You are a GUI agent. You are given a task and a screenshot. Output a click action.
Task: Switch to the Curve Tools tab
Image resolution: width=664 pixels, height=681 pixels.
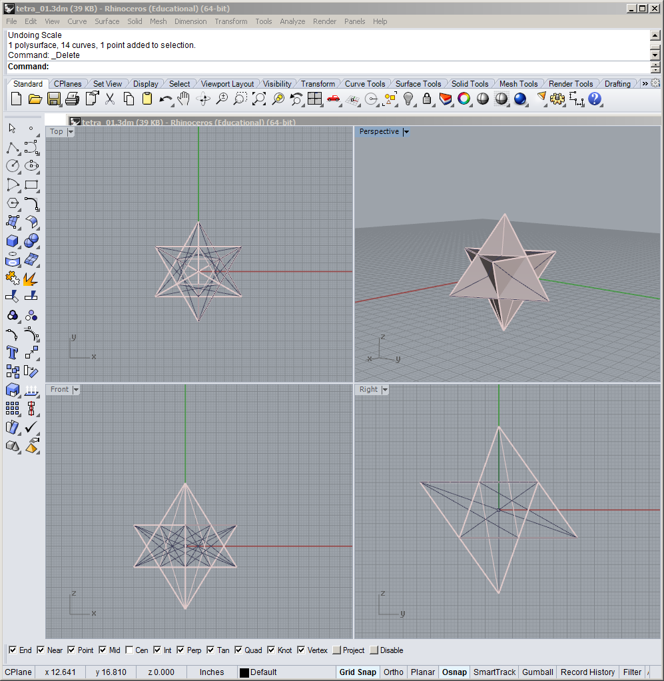coord(364,84)
